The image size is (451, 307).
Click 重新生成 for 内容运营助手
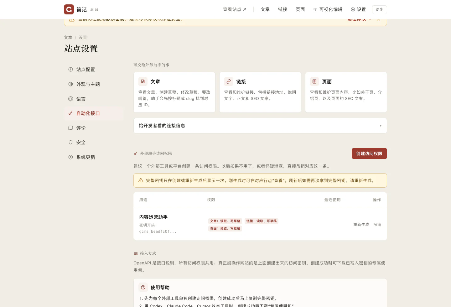361,225
